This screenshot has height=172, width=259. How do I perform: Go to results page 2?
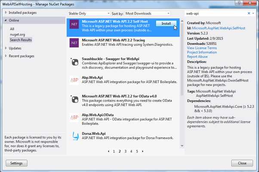pos(120,151)
